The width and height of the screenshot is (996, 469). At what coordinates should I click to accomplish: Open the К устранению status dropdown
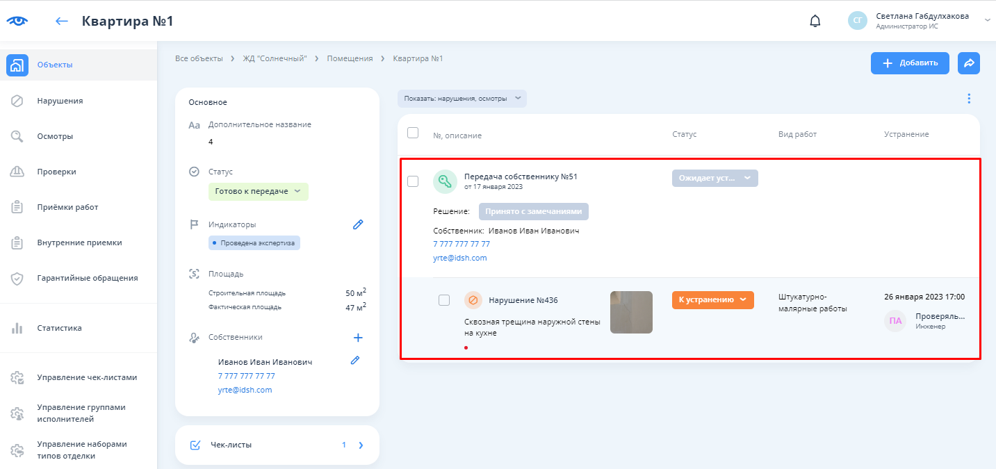click(712, 300)
